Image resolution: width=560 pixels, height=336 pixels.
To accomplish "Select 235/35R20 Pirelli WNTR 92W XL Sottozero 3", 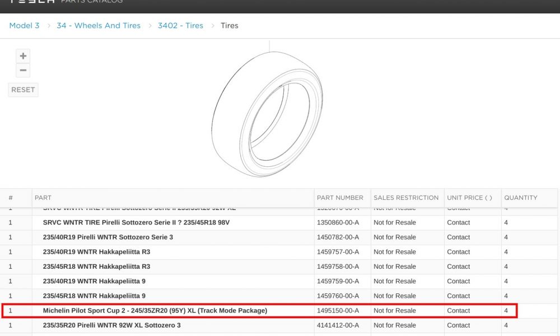I will [x=112, y=325].
